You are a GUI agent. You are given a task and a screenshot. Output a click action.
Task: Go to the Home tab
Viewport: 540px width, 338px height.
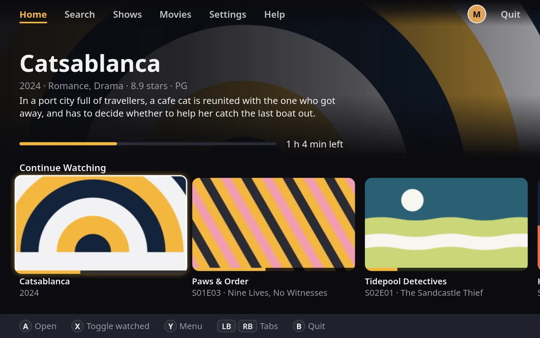point(33,14)
